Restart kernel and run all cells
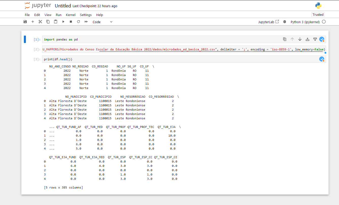Screen dimensions: 339x205 click(x=86, y=22)
